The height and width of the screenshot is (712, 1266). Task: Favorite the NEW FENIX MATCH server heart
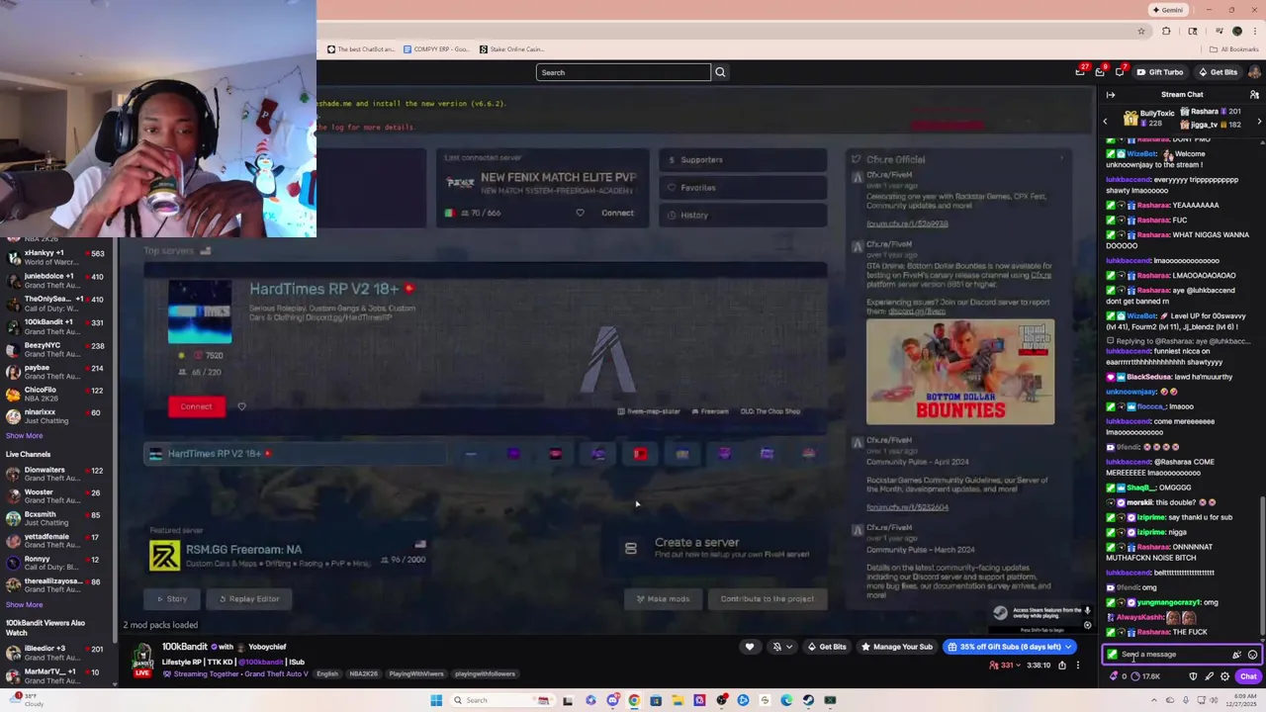click(x=580, y=213)
